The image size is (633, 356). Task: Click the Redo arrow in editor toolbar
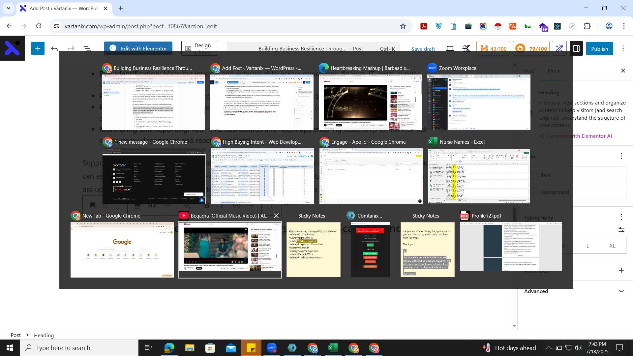(x=71, y=49)
